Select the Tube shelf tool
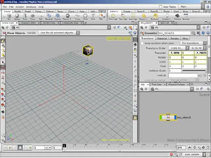The image size is (211, 158). tap(25, 17)
